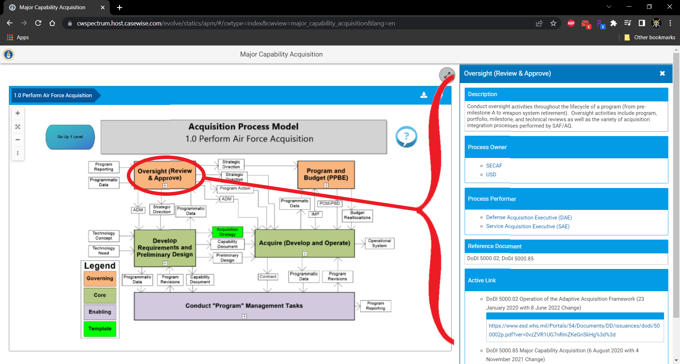Open the SECAF process owner link
680x364 pixels.
494,165
